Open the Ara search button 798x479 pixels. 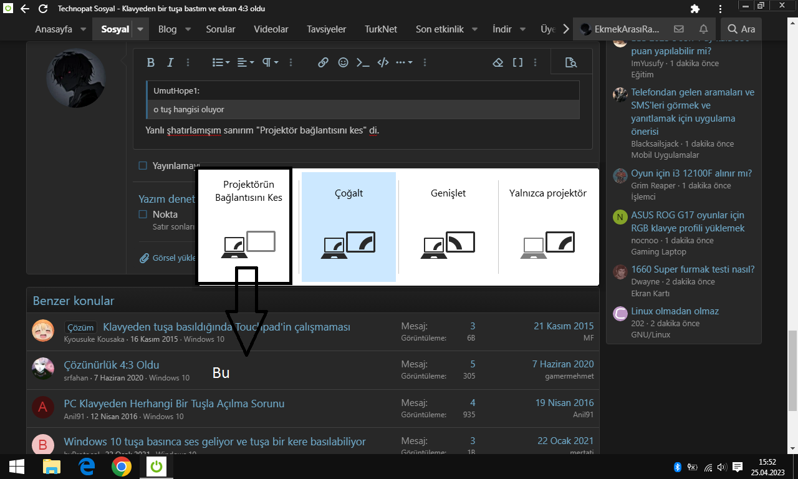pos(741,29)
